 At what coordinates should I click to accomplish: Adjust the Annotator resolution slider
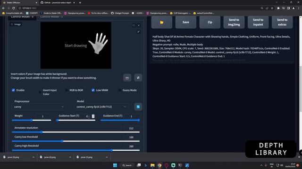click(x=75, y=132)
